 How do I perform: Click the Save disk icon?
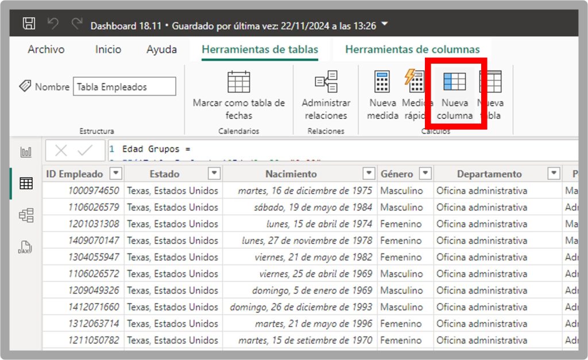pos(29,24)
